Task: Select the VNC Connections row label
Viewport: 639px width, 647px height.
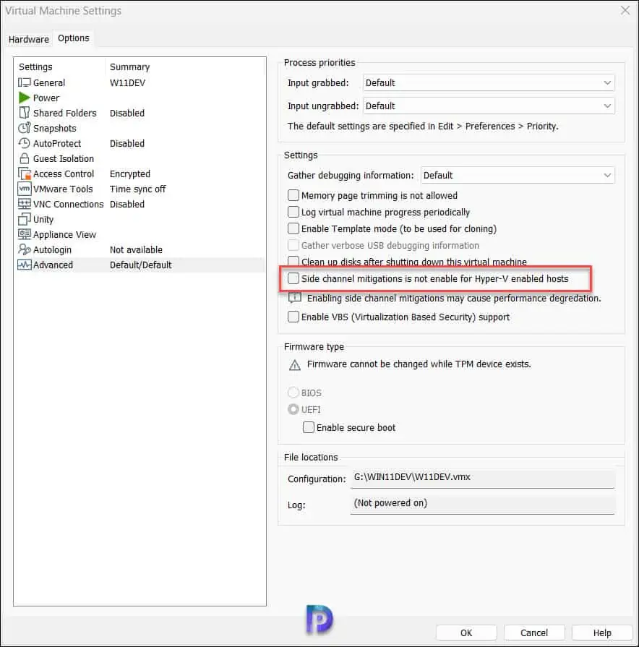Action: point(69,205)
